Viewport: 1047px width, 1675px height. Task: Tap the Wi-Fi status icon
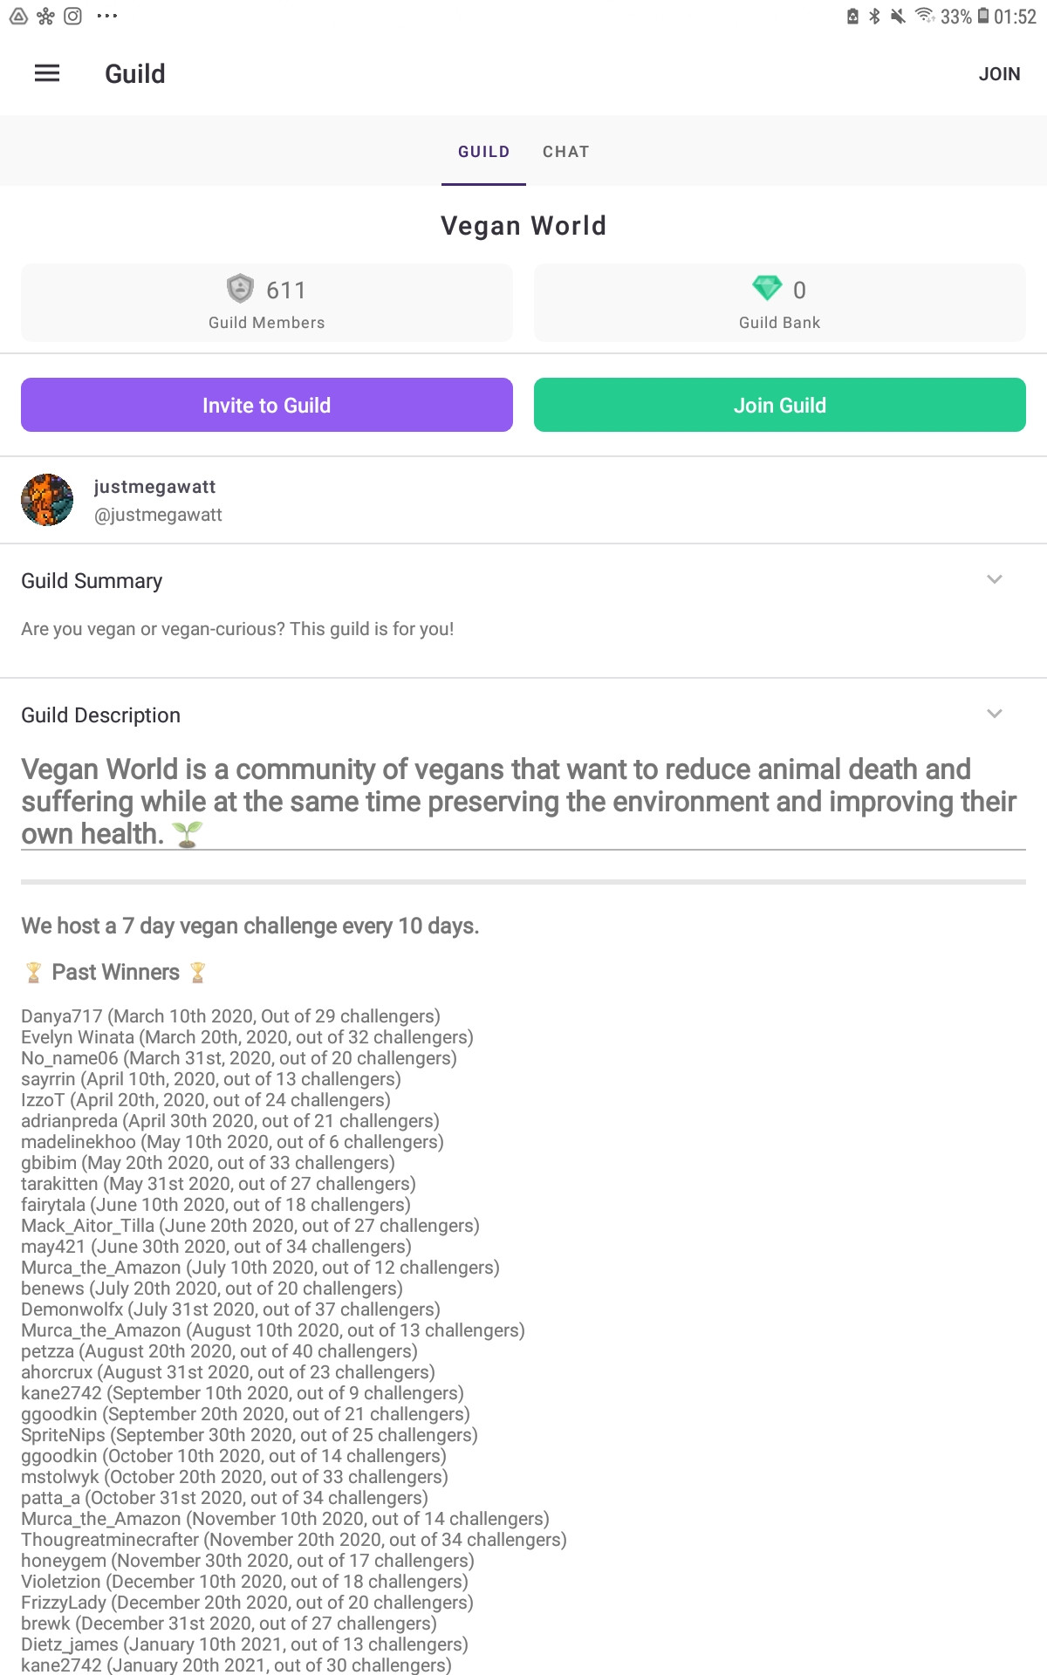coord(925,16)
